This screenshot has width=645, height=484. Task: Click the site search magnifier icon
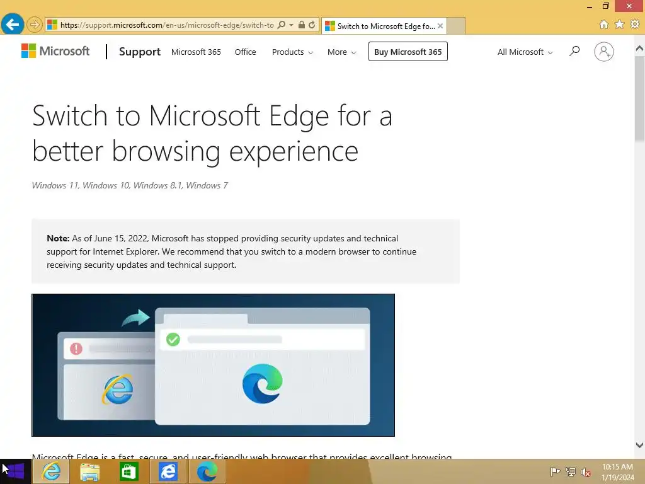574,51
